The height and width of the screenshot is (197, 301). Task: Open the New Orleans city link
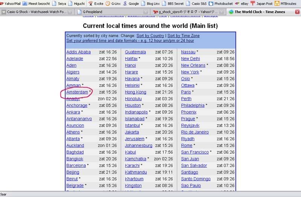pyautogui.click(x=193, y=65)
